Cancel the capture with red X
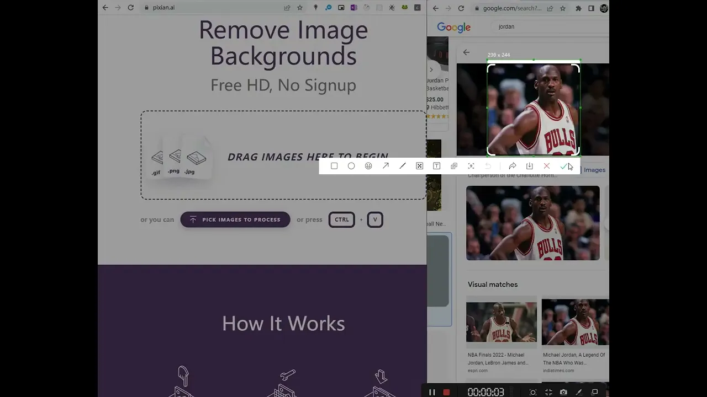The image size is (707, 397). [547, 166]
